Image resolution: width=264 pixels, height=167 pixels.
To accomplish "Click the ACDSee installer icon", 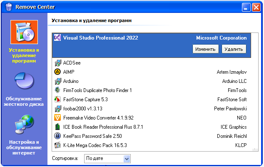I will point(57,63).
